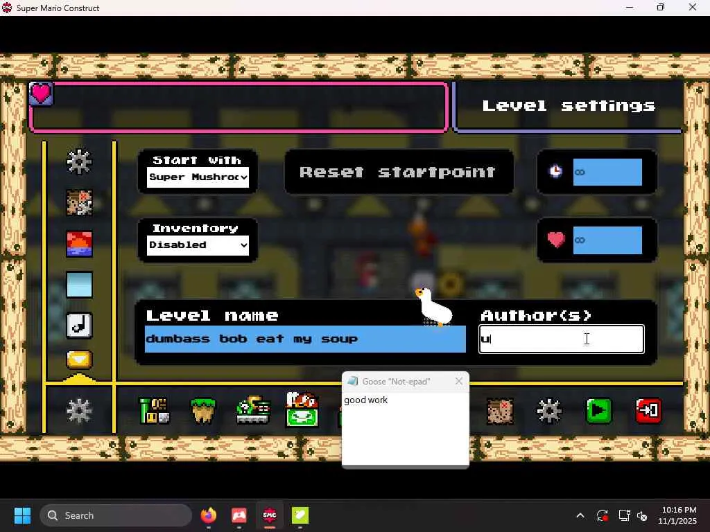This screenshot has height=532, width=710.
Task: Open the level map icon in bottom toolbar
Action: [x=500, y=411]
